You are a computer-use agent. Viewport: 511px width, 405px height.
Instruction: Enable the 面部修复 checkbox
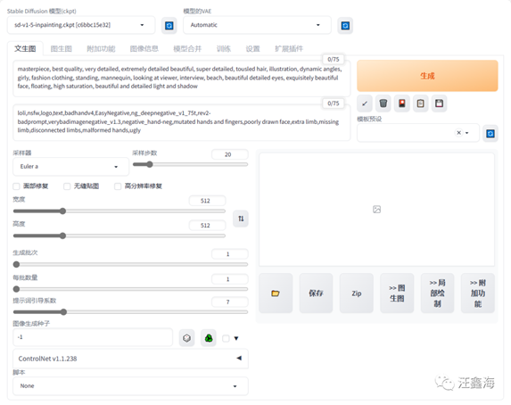point(16,186)
